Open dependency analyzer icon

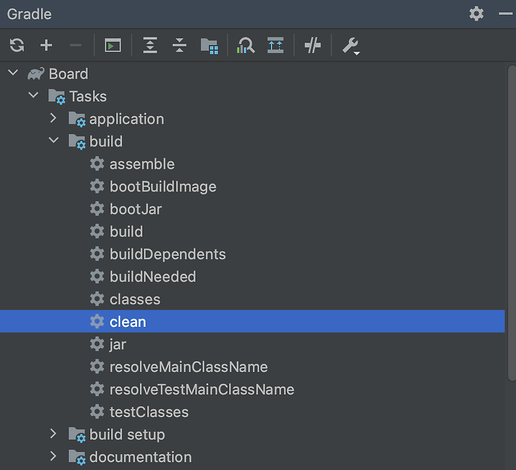point(246,45)
